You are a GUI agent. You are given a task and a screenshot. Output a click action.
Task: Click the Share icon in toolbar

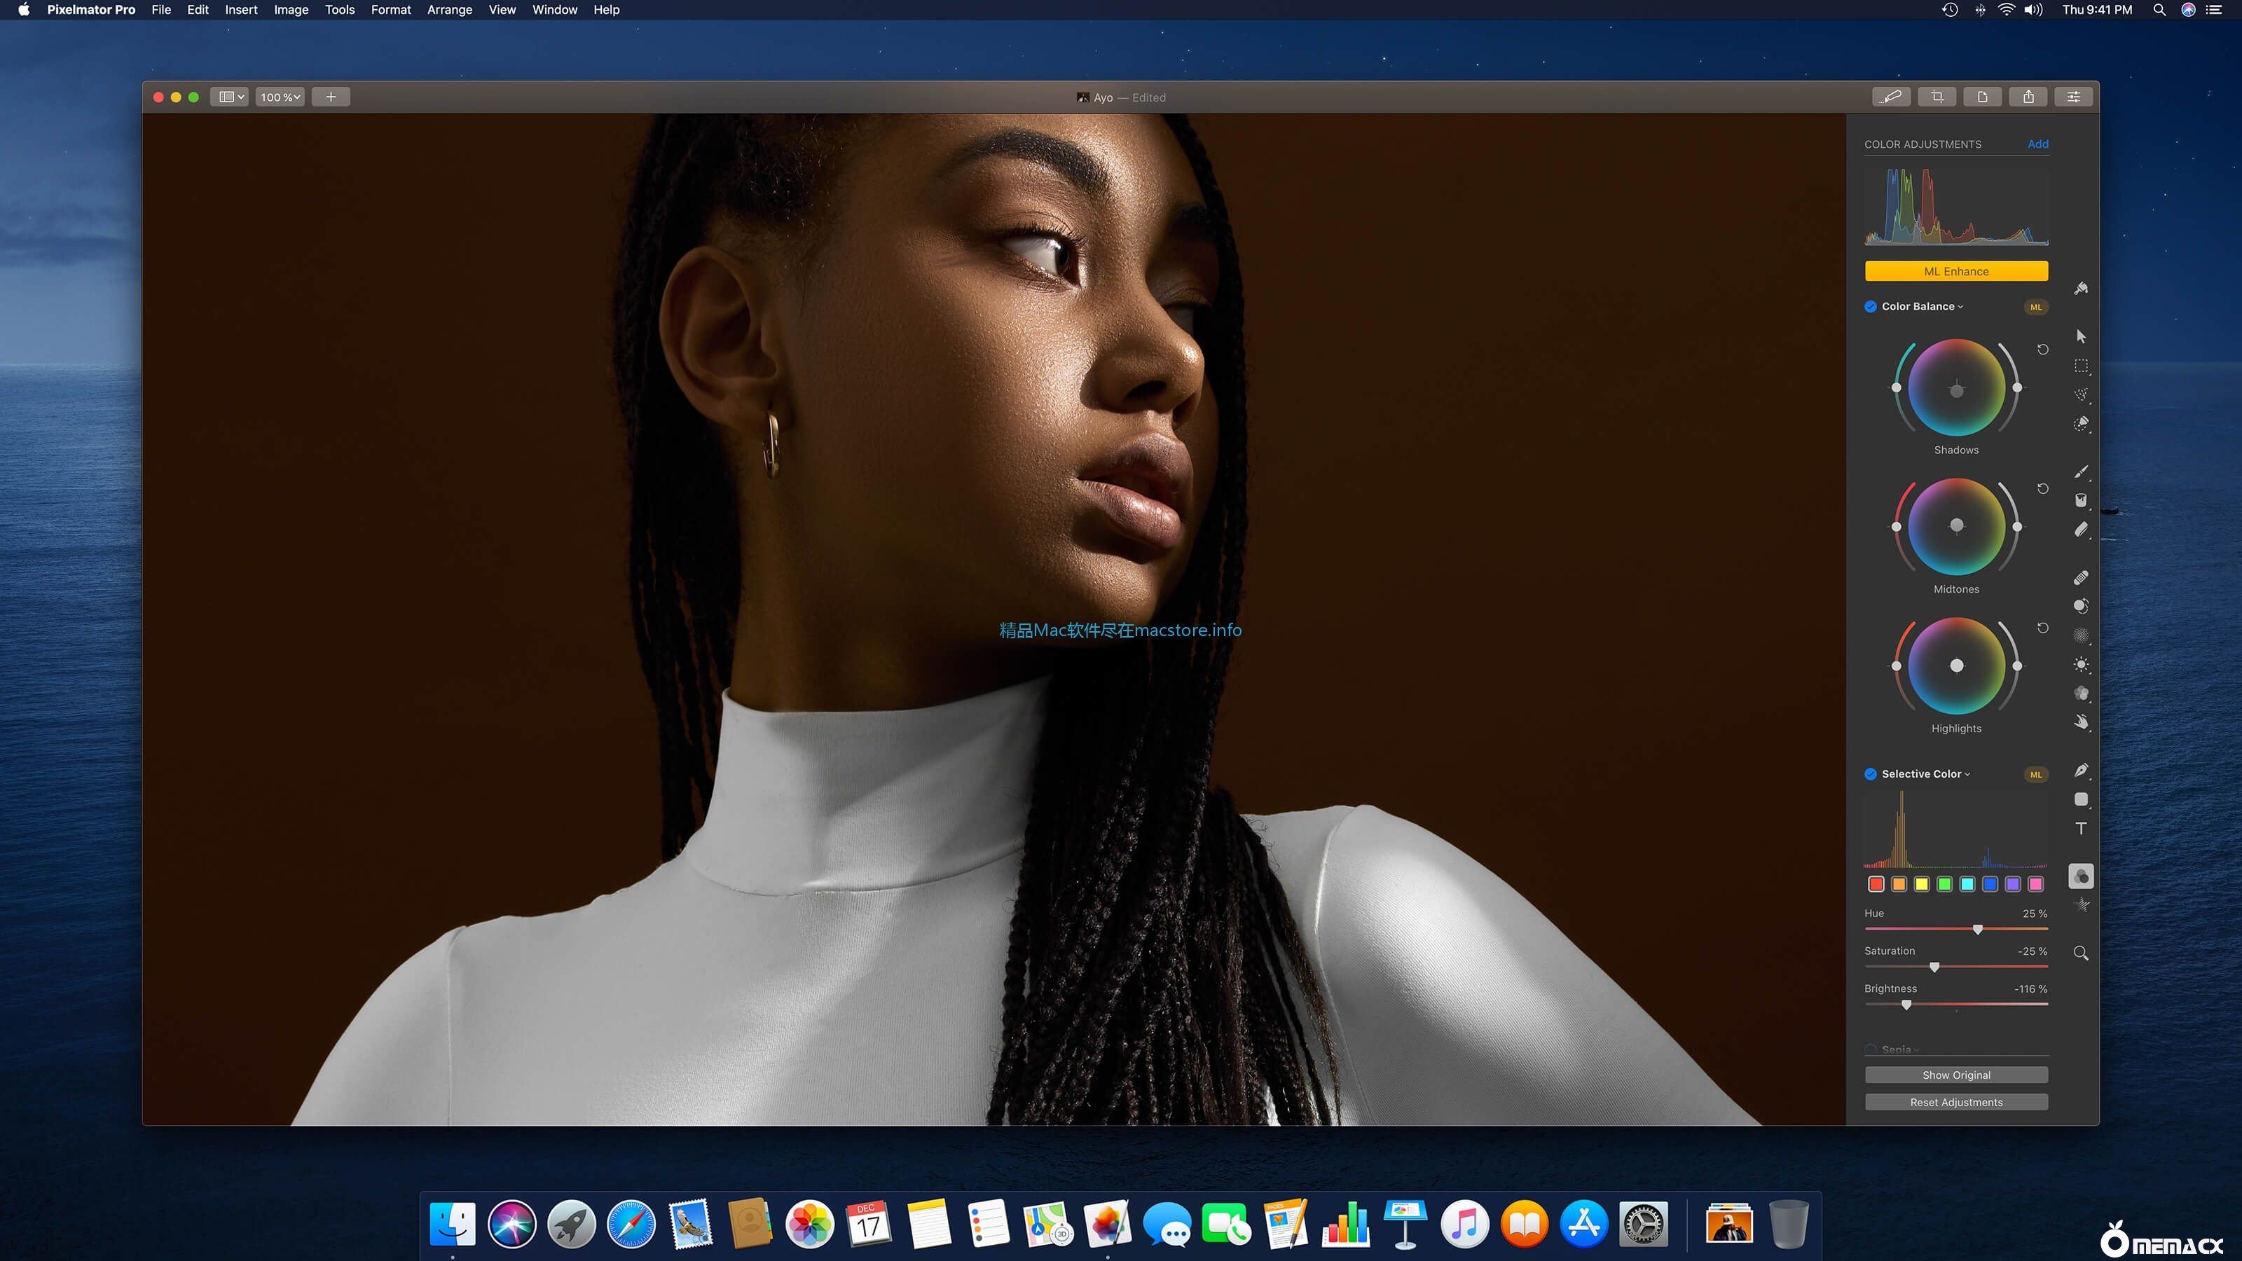pyautogui.click(x=2028, y=97)
